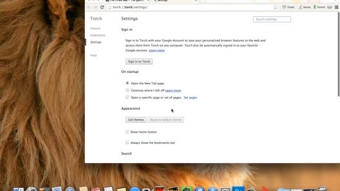Go forward with the forward arrow
This screenshot has width=340, height=191.
click(x=96, y=7)
